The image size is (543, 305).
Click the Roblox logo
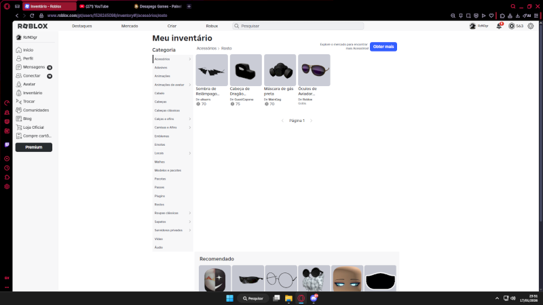33,26
